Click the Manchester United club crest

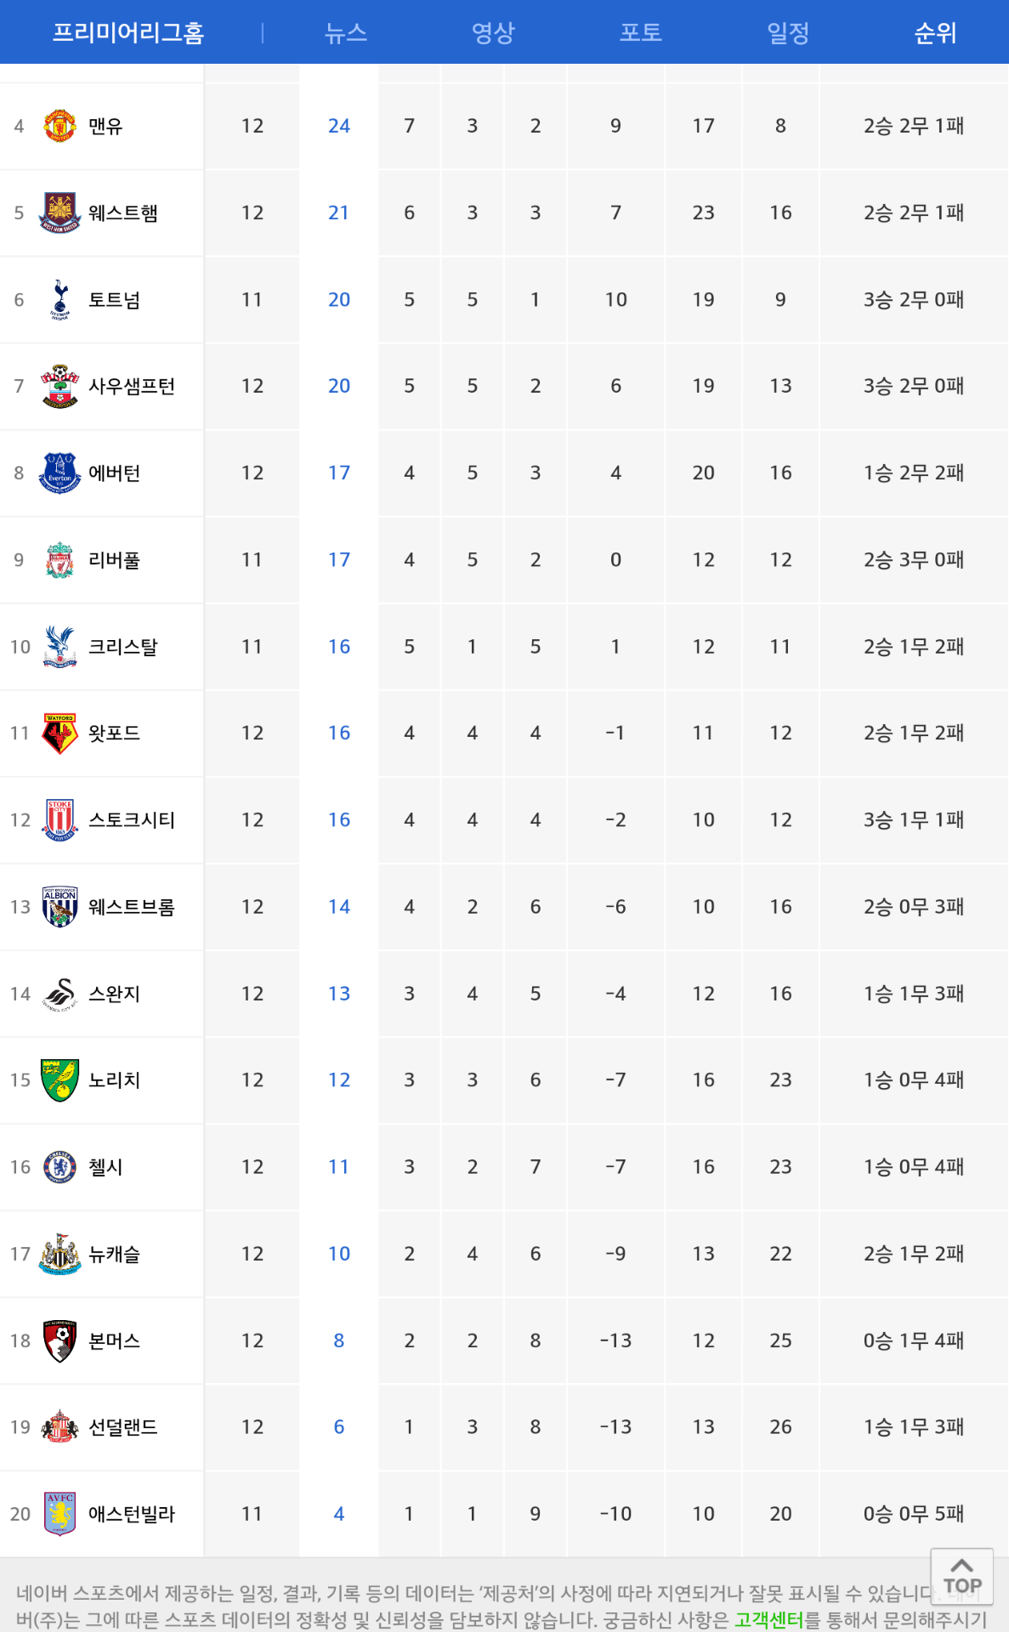60,126
